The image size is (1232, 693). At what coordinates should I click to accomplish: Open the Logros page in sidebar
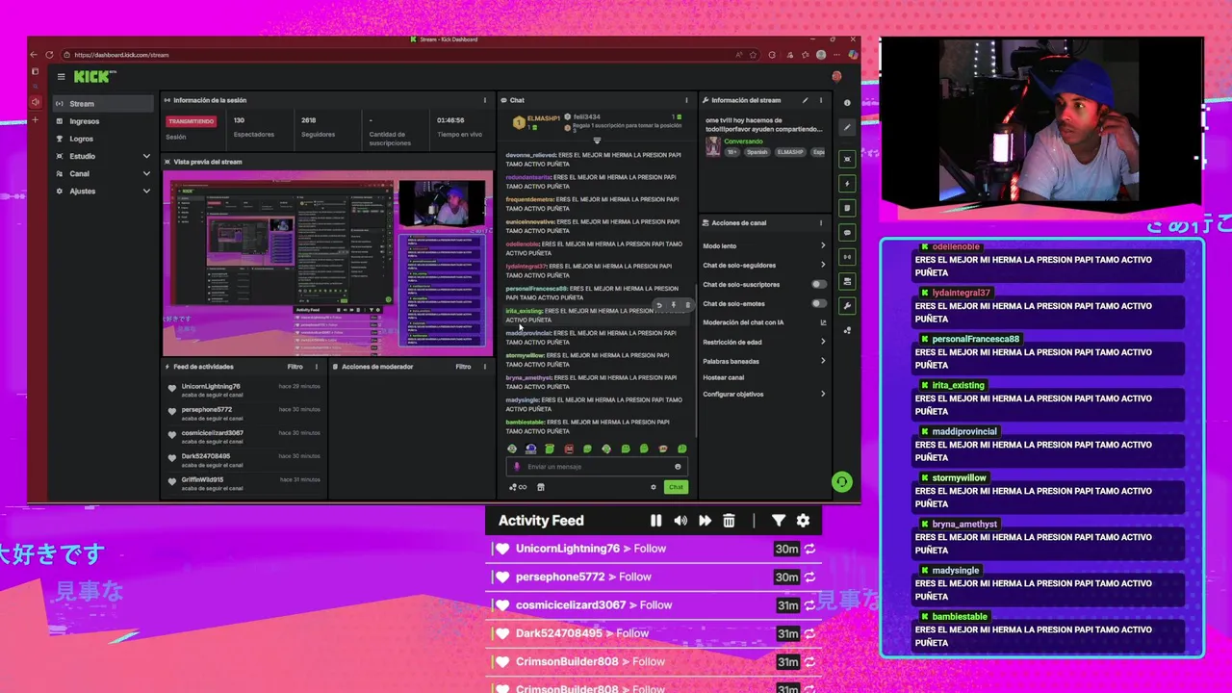(x=103, y=139)
